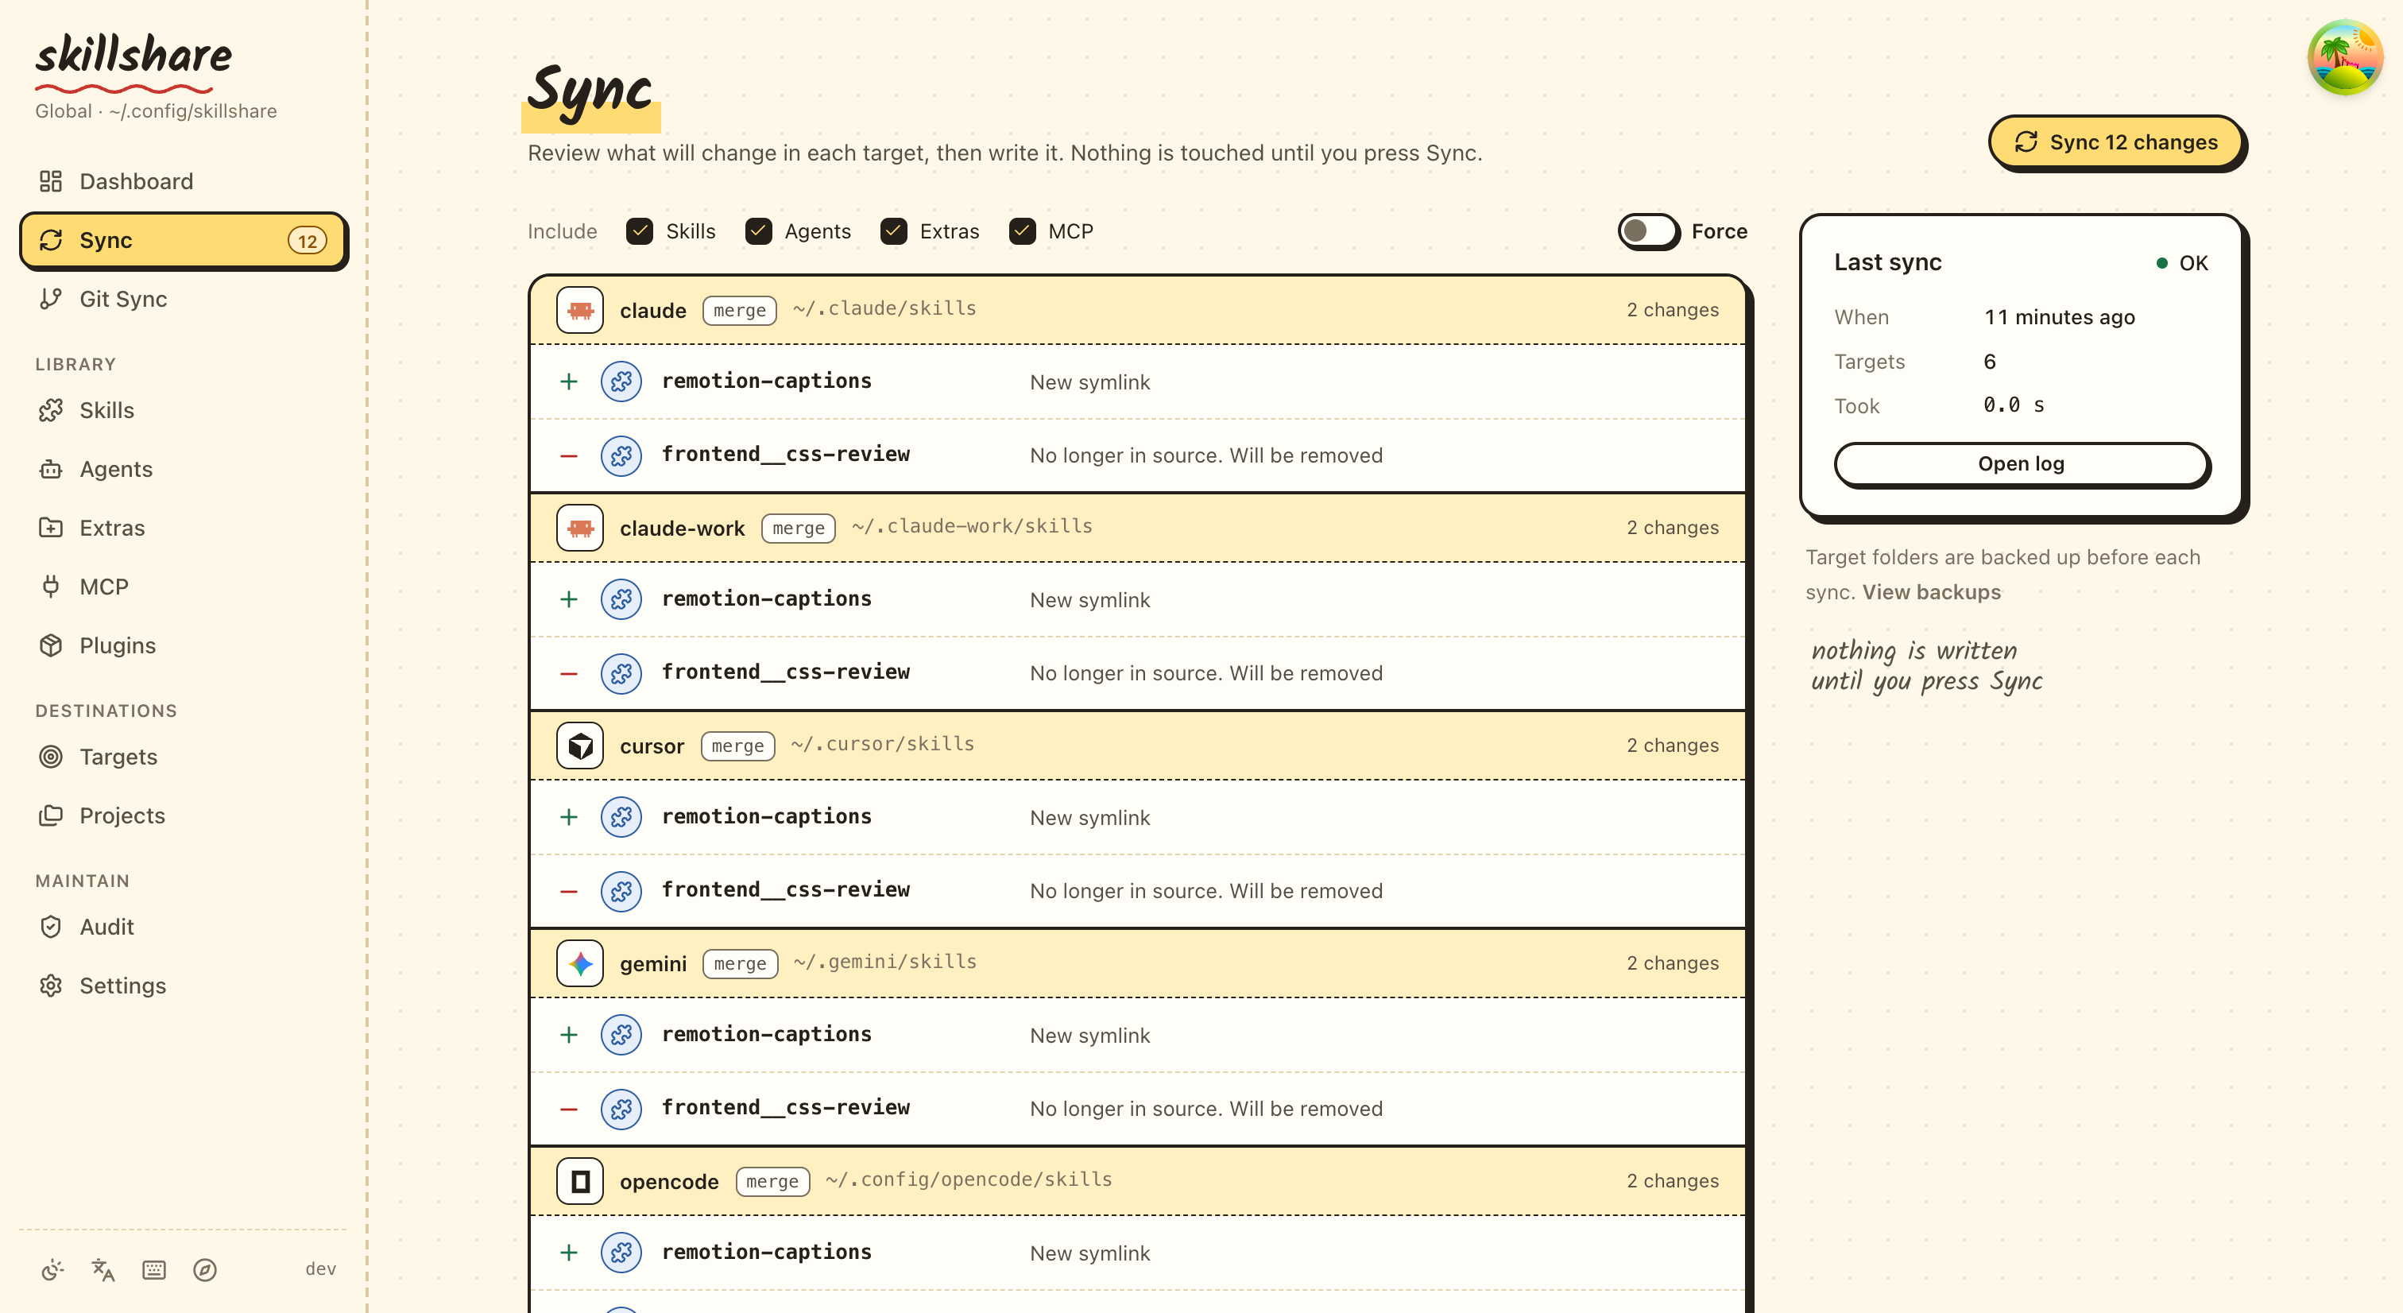Click the 12 badge on Sync item

307,241
